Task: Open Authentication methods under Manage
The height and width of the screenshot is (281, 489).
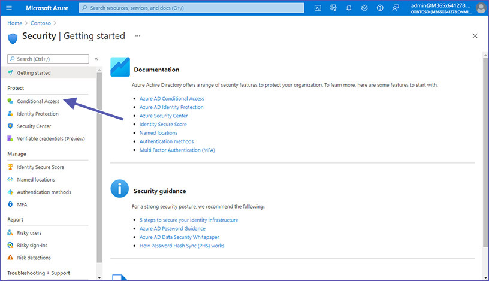Action: pyautogui.click(x=44, y=192)
